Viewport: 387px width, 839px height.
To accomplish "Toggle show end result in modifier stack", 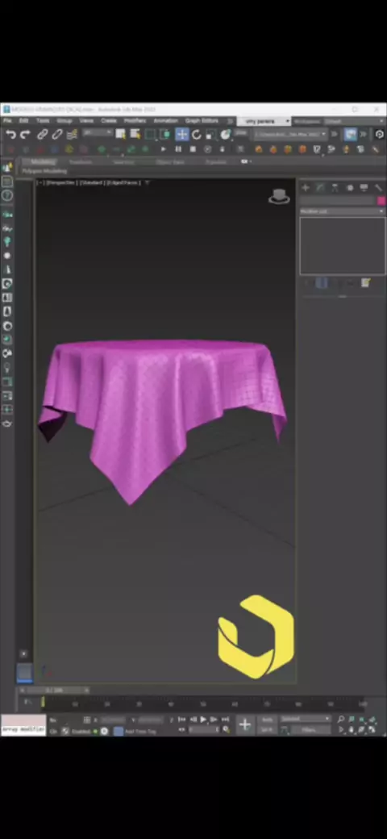I will pos(321,283).
